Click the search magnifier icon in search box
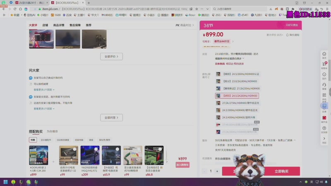The image size is (331, 186). tap(214, 9)
